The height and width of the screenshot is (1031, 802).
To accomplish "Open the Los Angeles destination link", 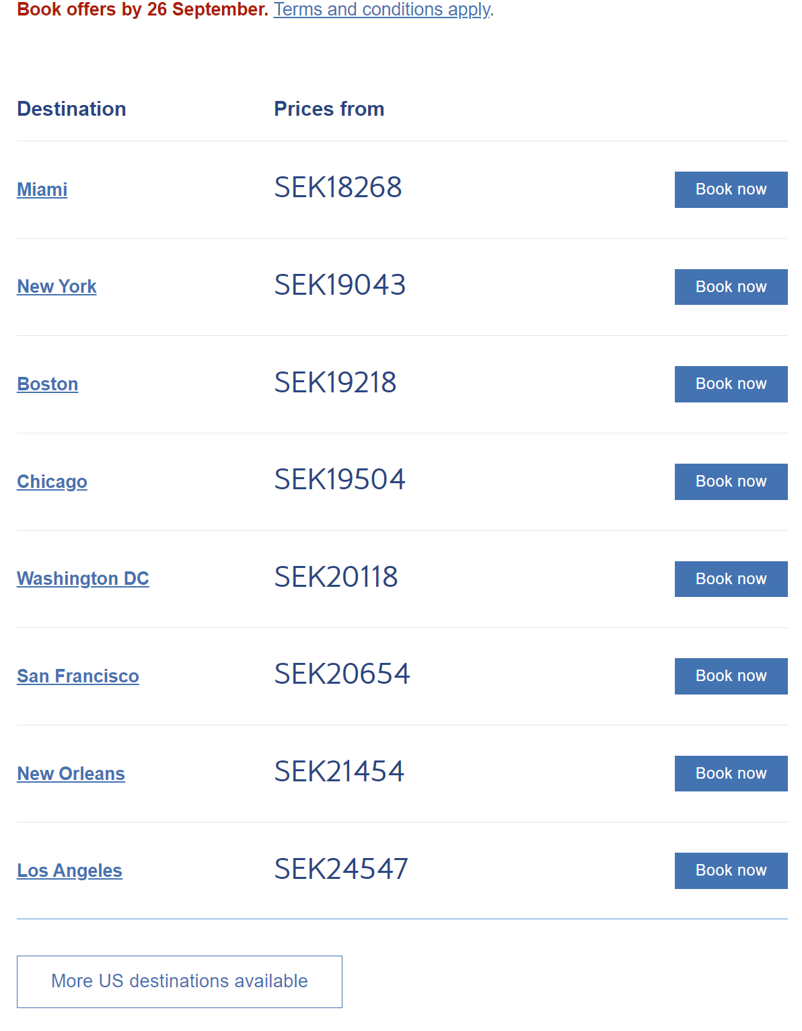I will click(69, 871).
